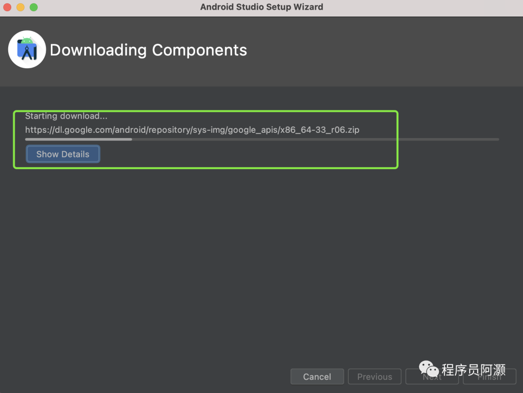The image size is (523, 393).
Task: Click the filled portion of the progress bar
Action: pyautogui.click(x=77, y=139)
